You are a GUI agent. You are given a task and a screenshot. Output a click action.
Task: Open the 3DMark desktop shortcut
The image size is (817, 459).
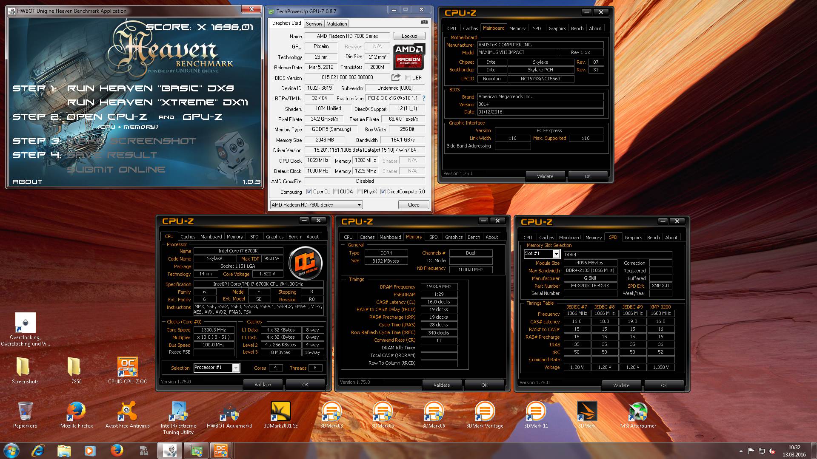(x=587, y=415)
